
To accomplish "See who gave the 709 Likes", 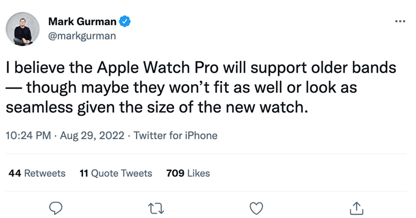I will 188,173.
